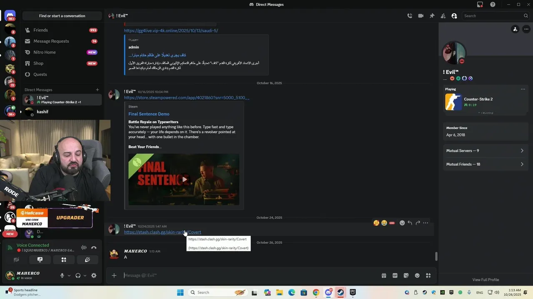The image size is (533, 299).
Task: Open kashif direct message
Action: pos(62,112)
